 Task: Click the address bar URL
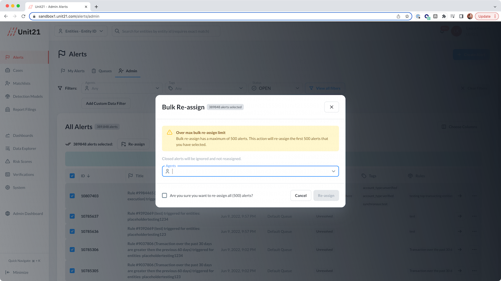pyautogui.click(x=69, y=16)
